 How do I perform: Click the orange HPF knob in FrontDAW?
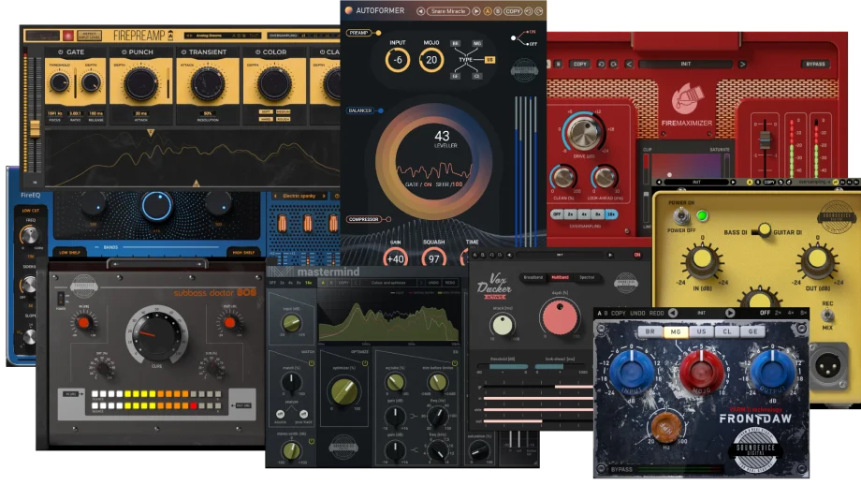[x=665, y=426]
